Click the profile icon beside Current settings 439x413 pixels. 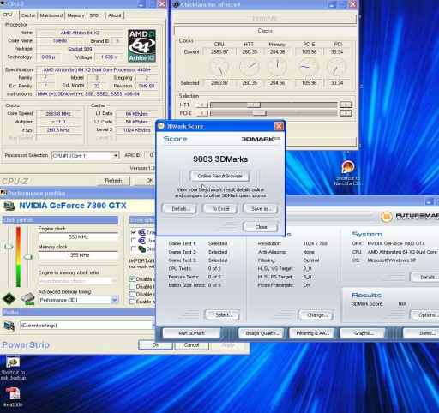[x=9, y=326]
